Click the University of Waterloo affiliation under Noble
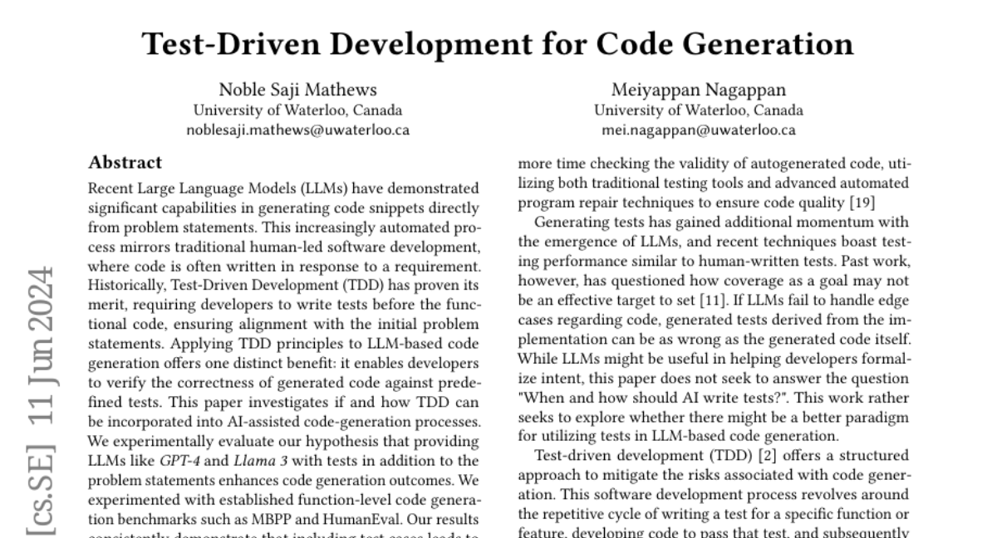The width and height of the screenshot is (997, 538). [x=297, y=110]
